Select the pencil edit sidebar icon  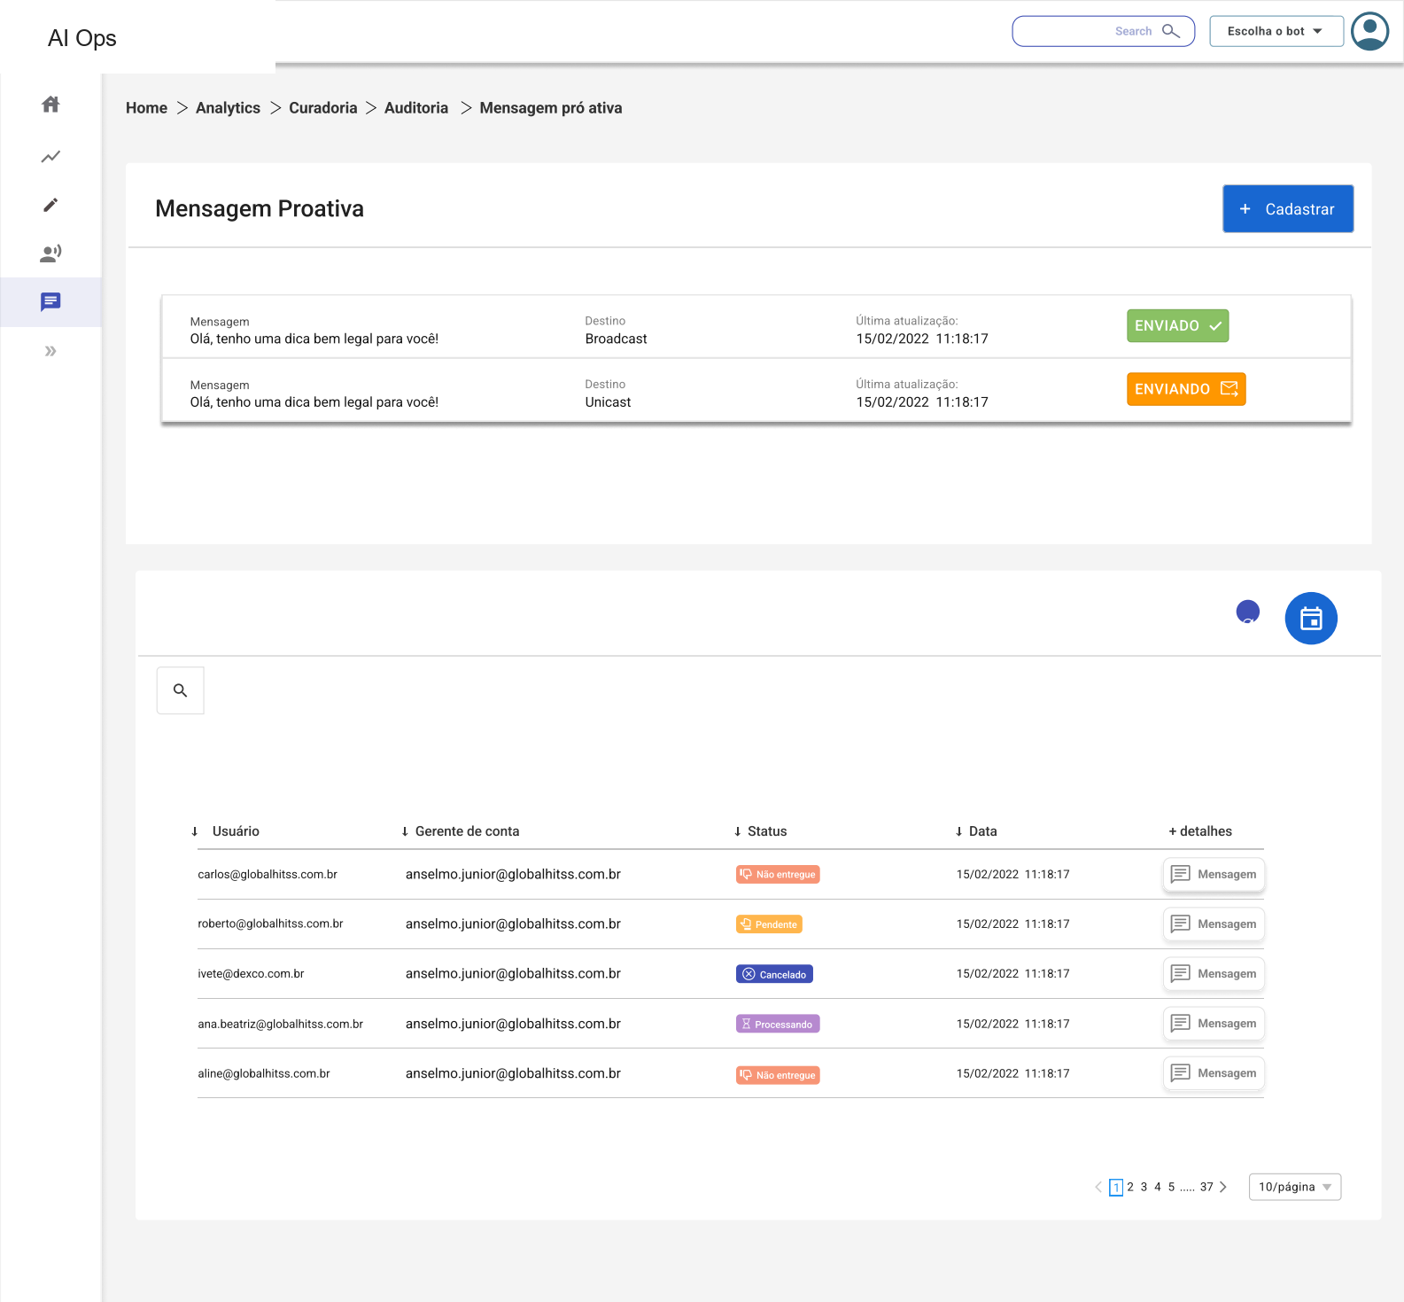click(x=50, y=205)
